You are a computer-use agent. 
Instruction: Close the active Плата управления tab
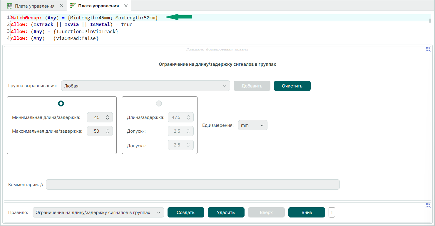[x=126, y=6]
